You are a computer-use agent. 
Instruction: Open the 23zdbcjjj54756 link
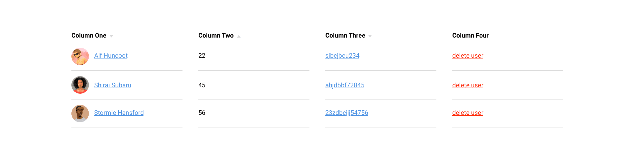[346, 113]
